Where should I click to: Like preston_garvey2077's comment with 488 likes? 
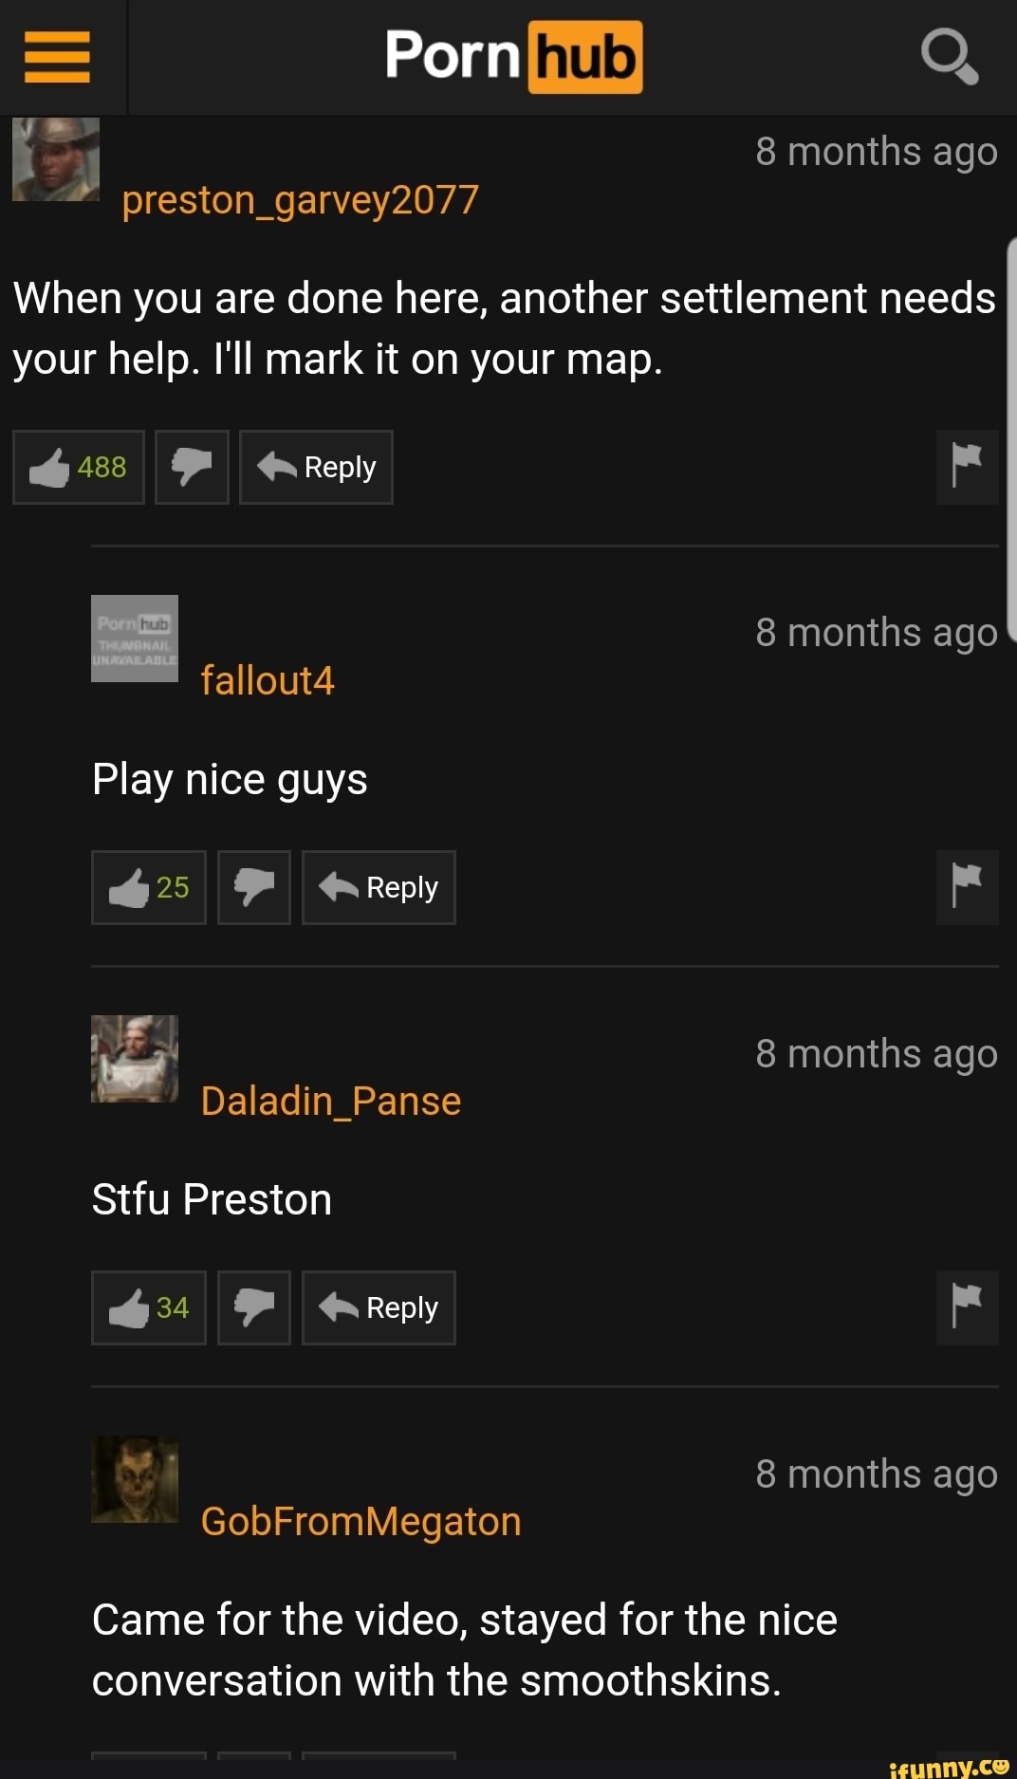click(x=79, y=467)
